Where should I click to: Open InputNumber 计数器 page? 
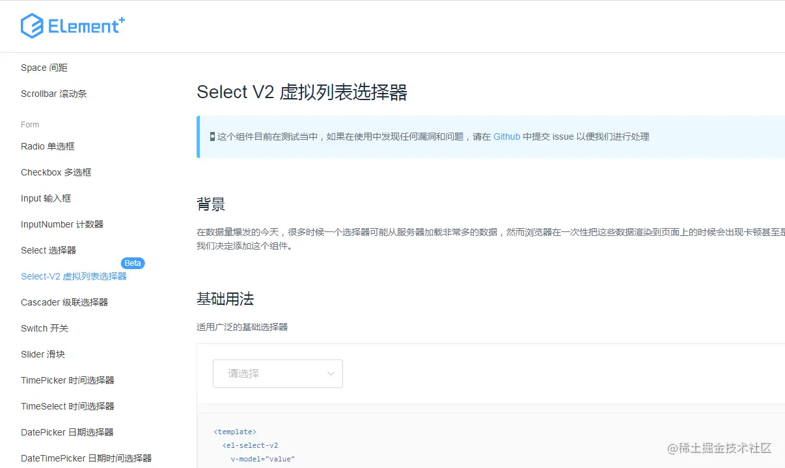(x=62, y=224)
